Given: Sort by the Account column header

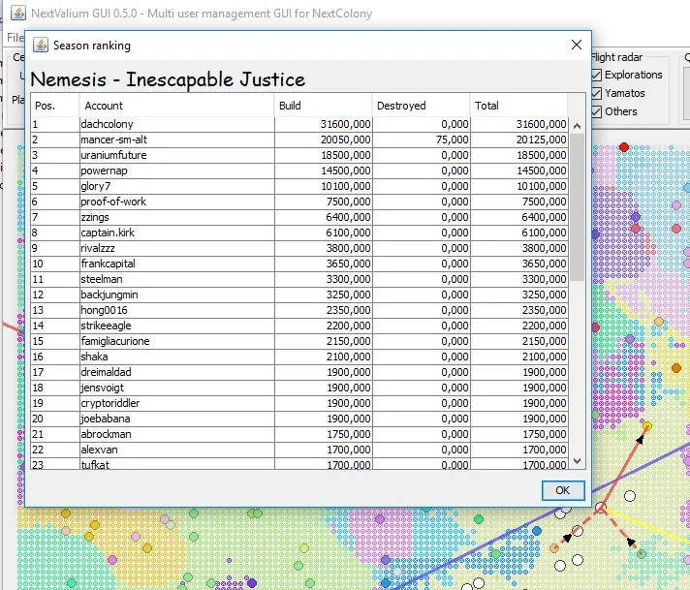Looking at the screenshot, I should 177,106.
